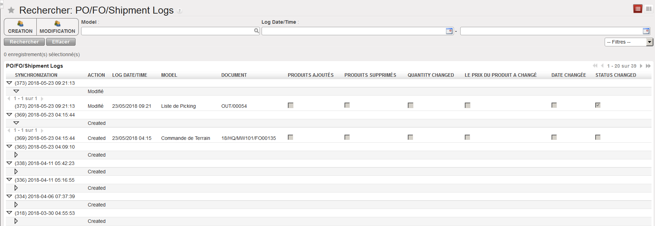Toggle Status Changed checkbox for OUT/00054
The width and height of the screenshot is (655, 226).
click(x=598, y=105)
